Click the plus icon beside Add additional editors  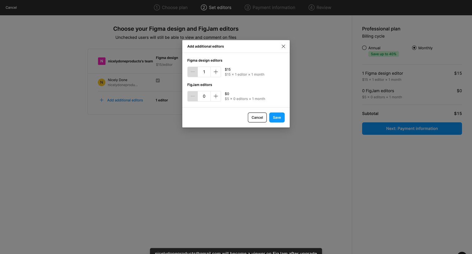(x=101, y=100)
